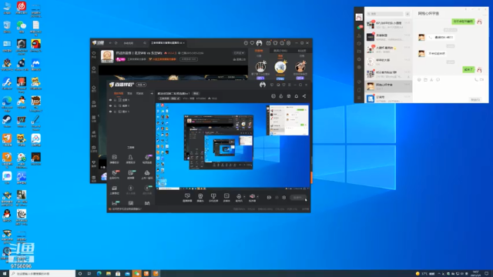Collapse Huya left sidebar with chevron

click(98, 115)
